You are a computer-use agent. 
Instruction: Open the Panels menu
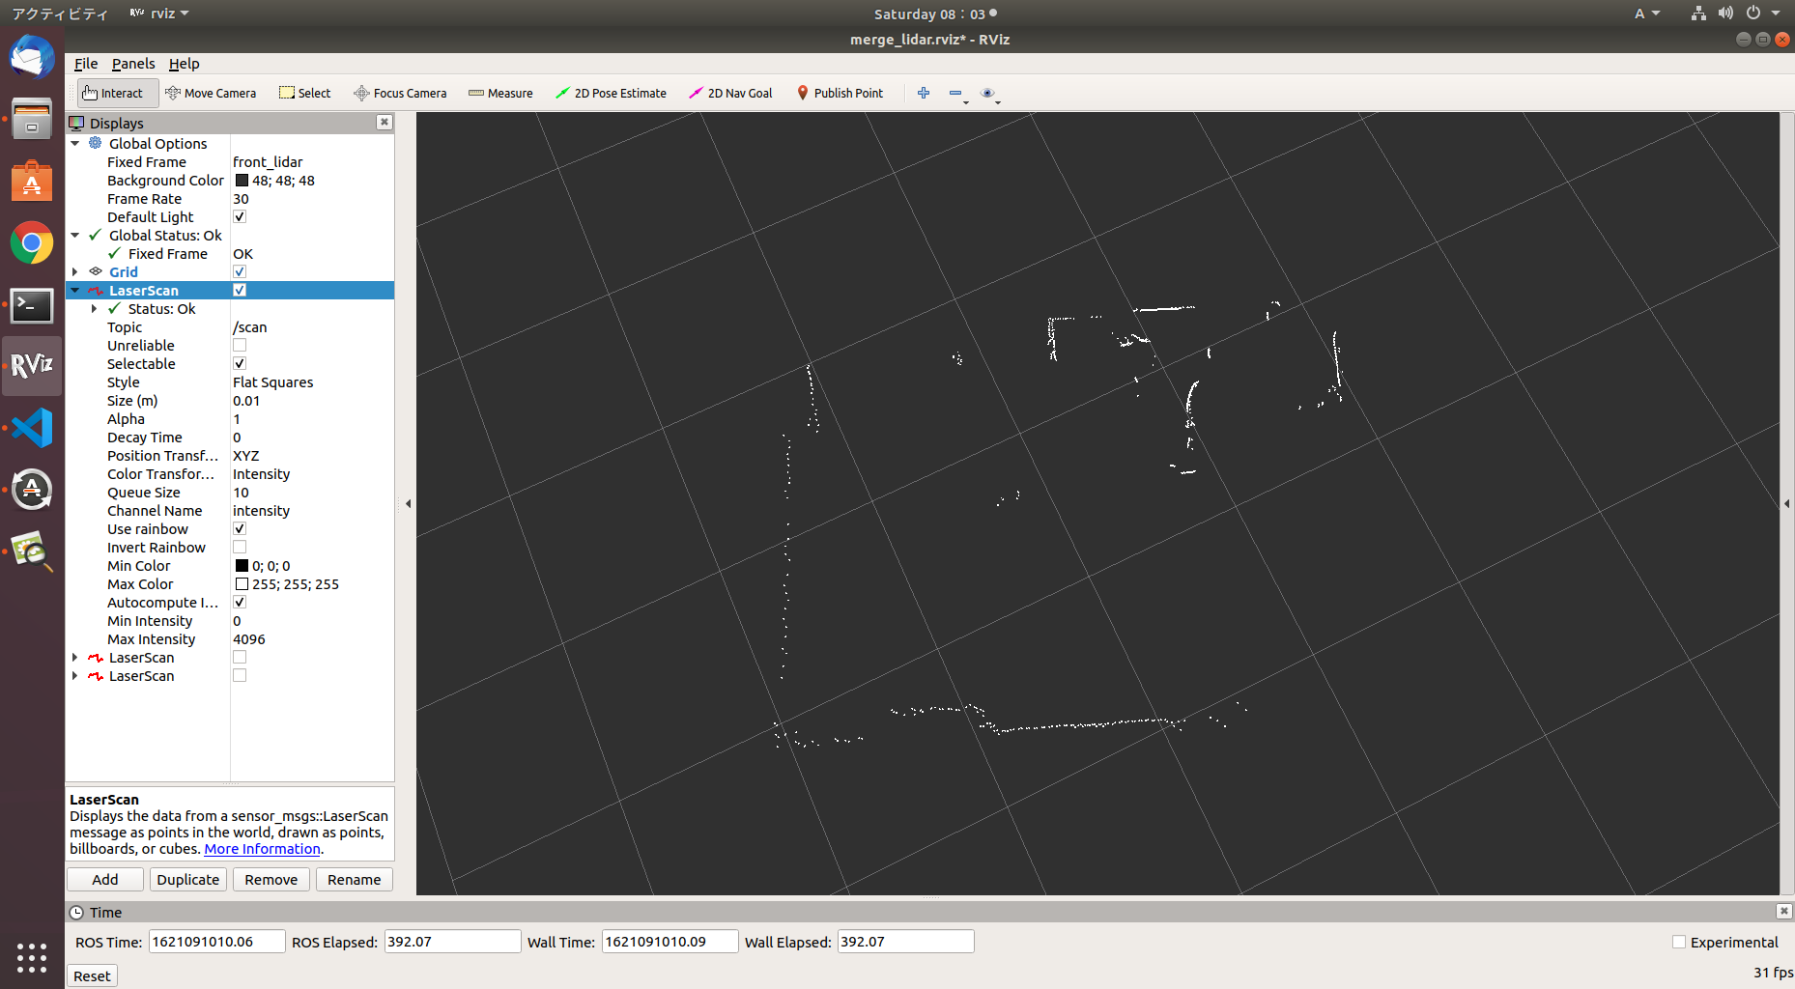coord(133,64)
